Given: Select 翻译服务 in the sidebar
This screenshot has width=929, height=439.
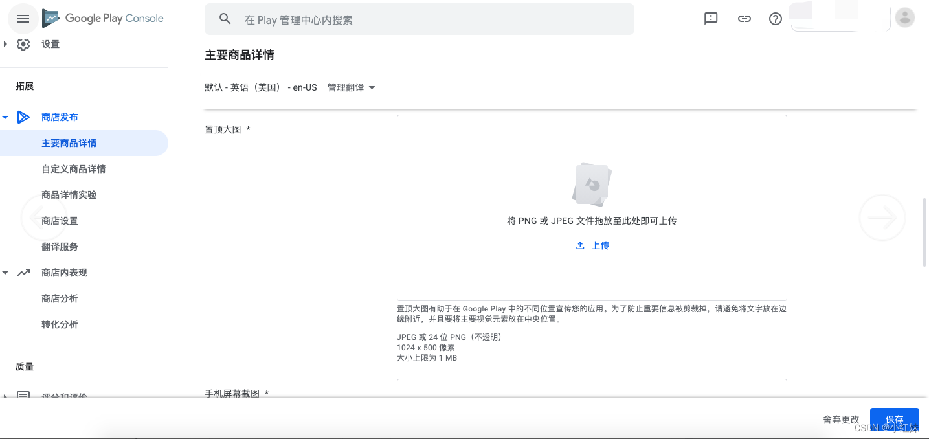Looking at the screenshot, I should point(60,246).
